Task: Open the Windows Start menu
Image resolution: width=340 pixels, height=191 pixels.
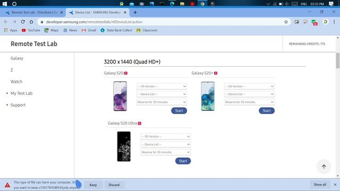Action: click(x=5, y=4)
